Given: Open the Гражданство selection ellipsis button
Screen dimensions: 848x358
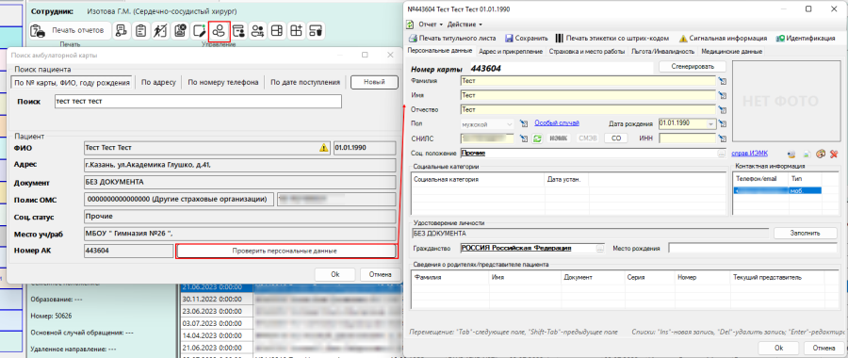Looking at the screenshot, I should coord(600,248).
